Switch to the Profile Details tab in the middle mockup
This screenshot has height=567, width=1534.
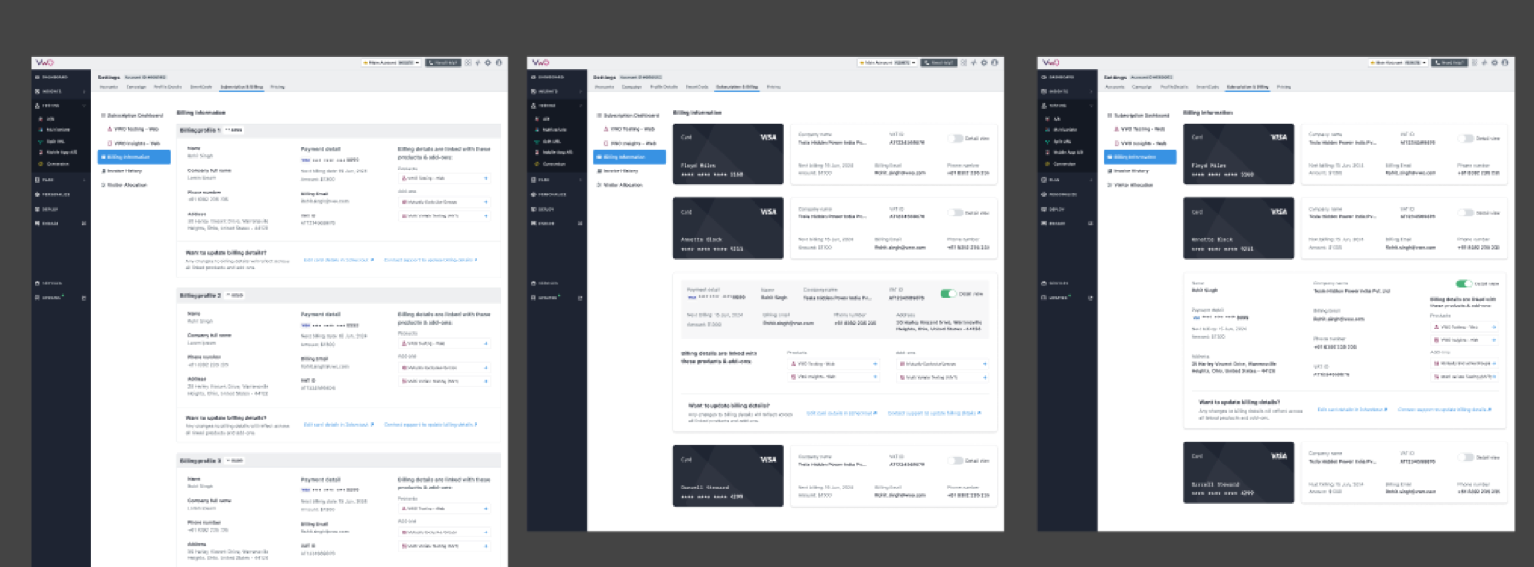click(663, 87)
